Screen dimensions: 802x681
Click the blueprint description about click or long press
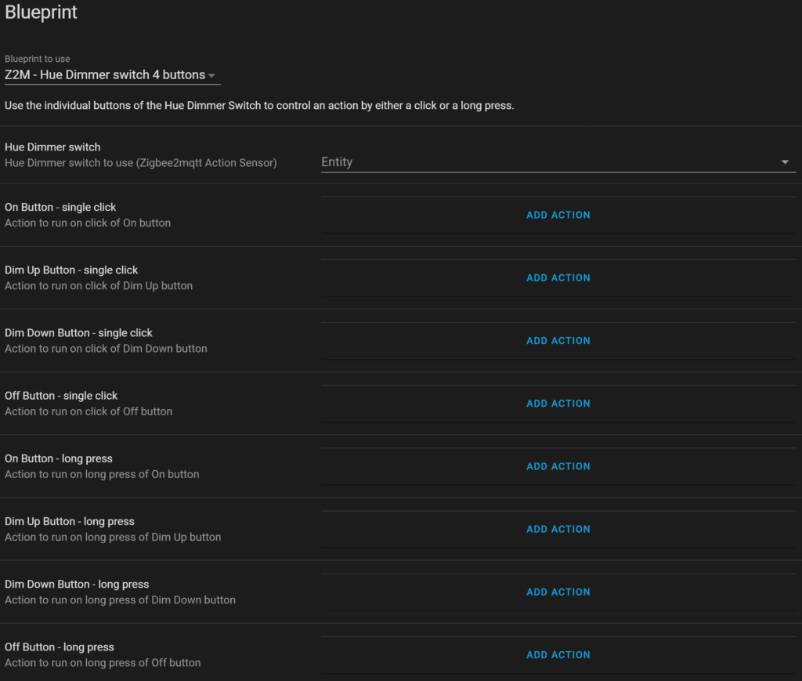click(259, 105)
